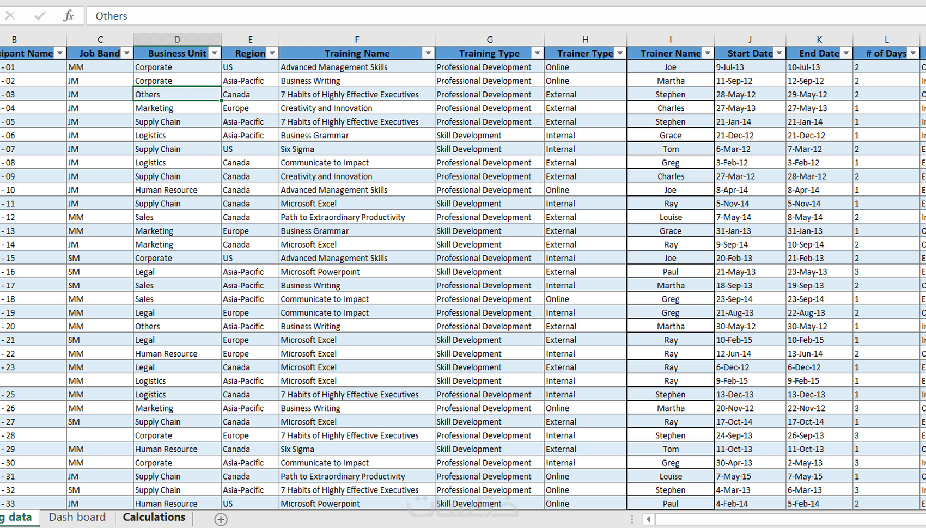Click the Legal cell in row 23
This screenshot has width=926, height=528.
(x=178, y=367)
